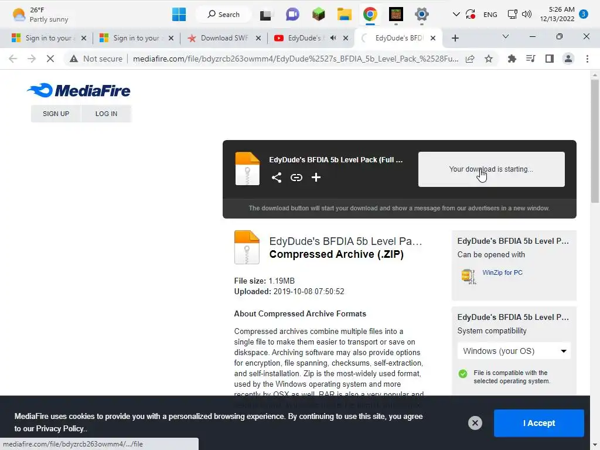Go forward with the browser arrow

coord(32,59)
